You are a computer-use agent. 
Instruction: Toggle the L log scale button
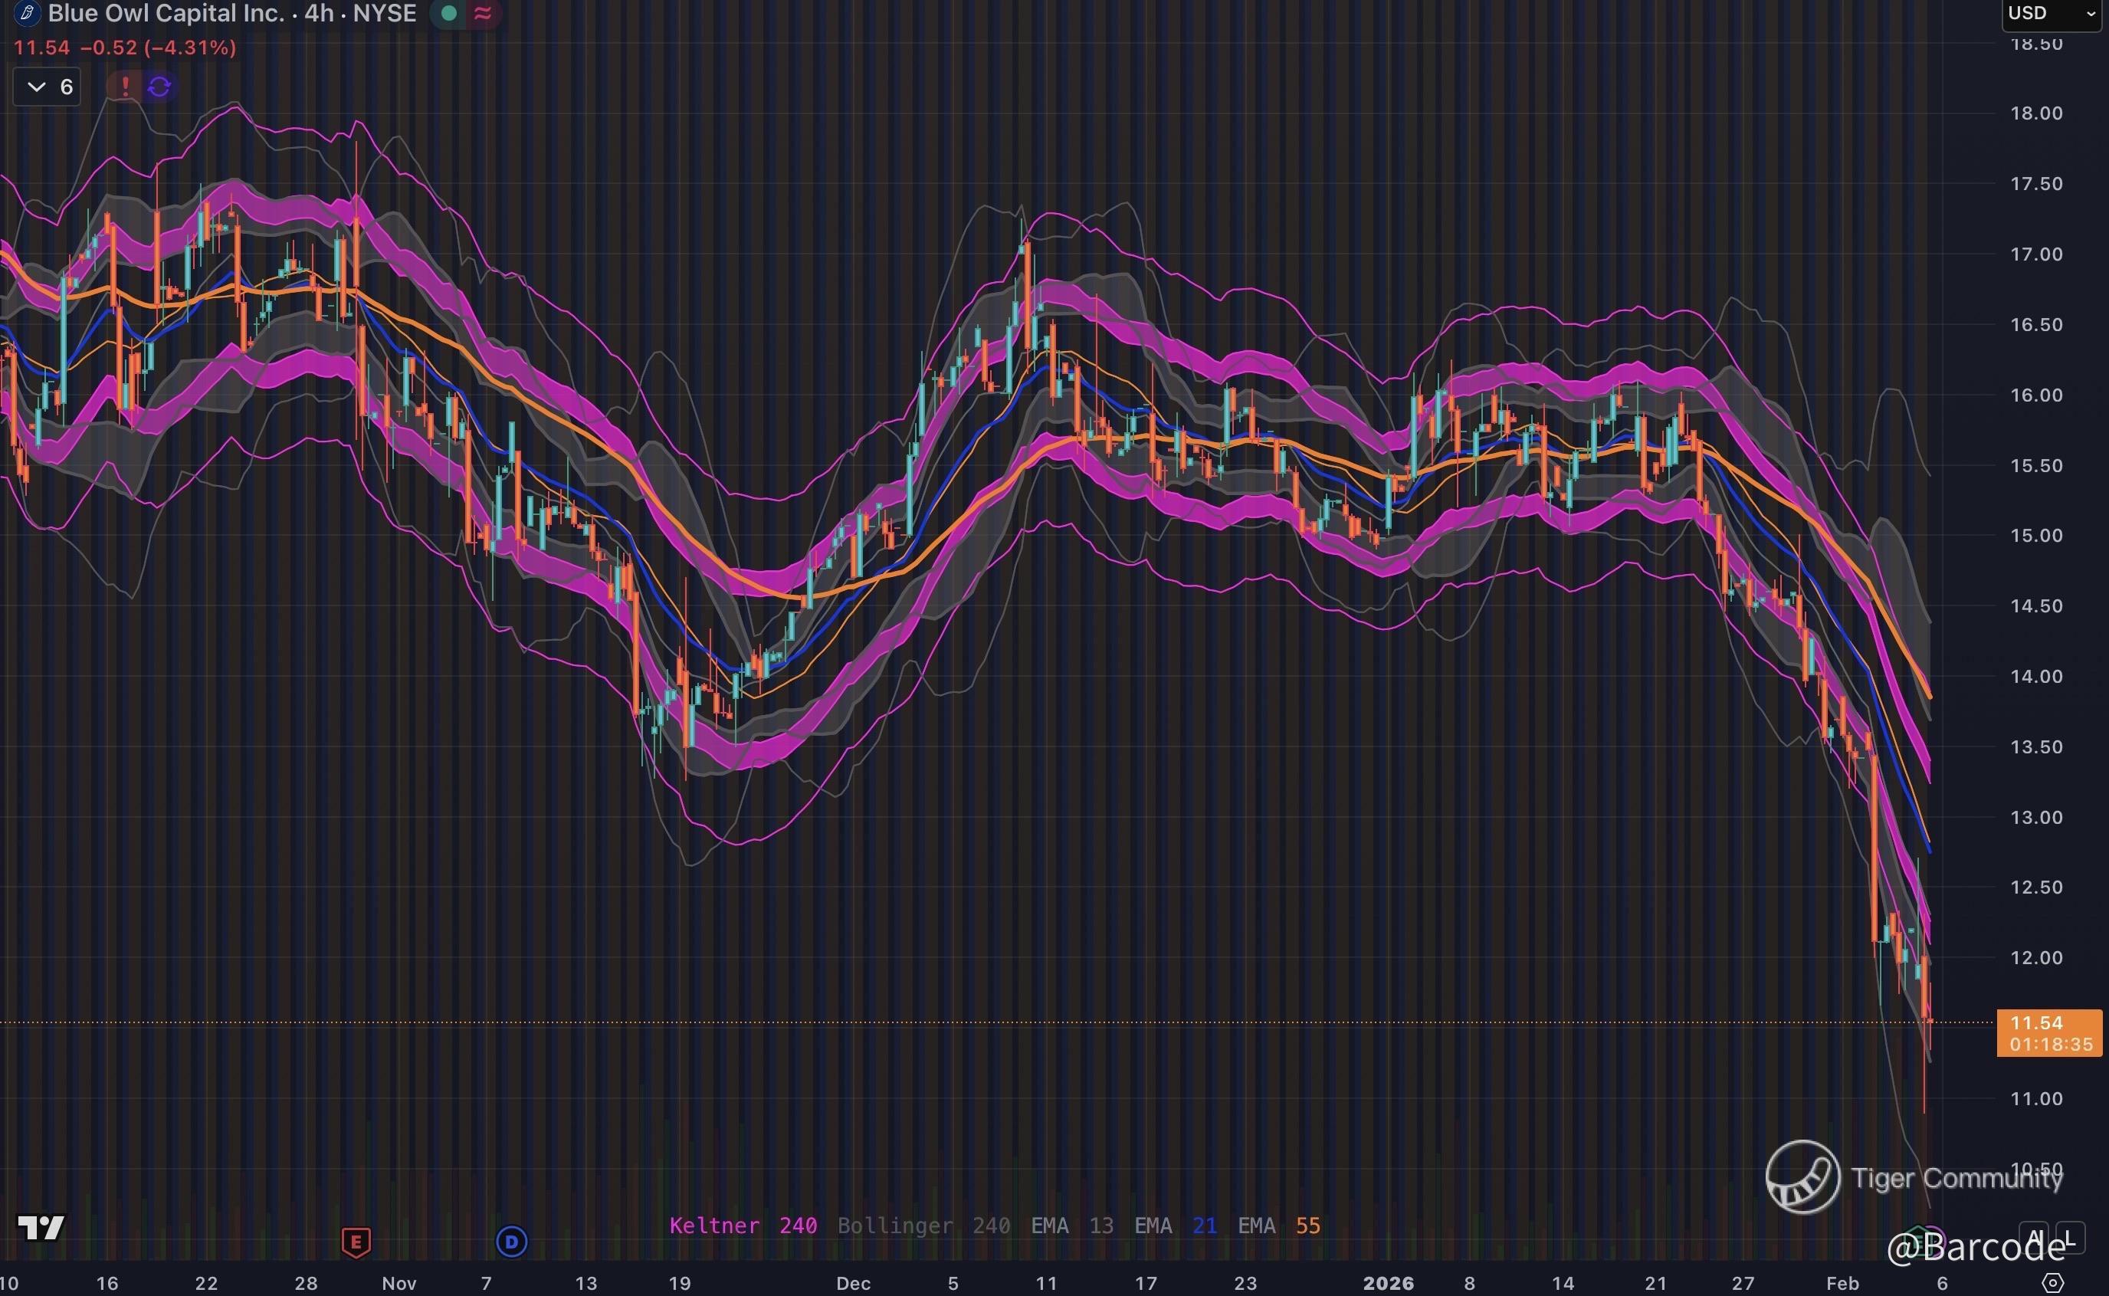tap(2070, 1237)
